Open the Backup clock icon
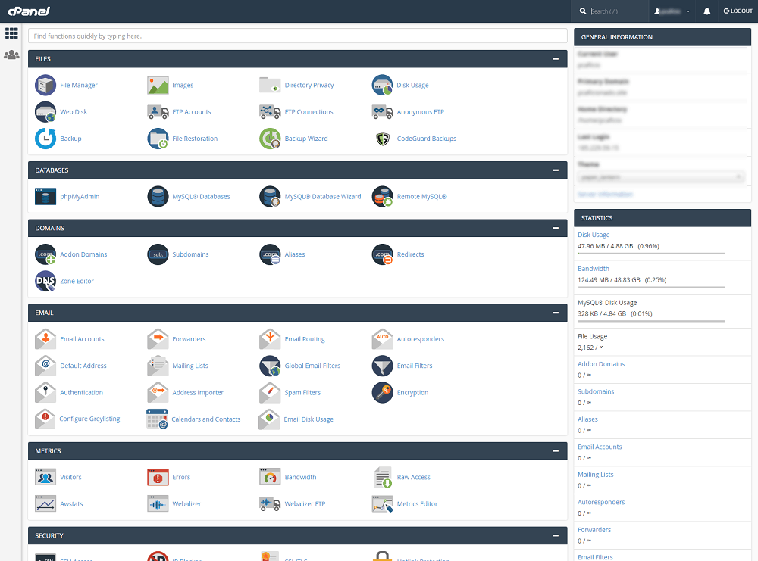 tap(45, 139)
